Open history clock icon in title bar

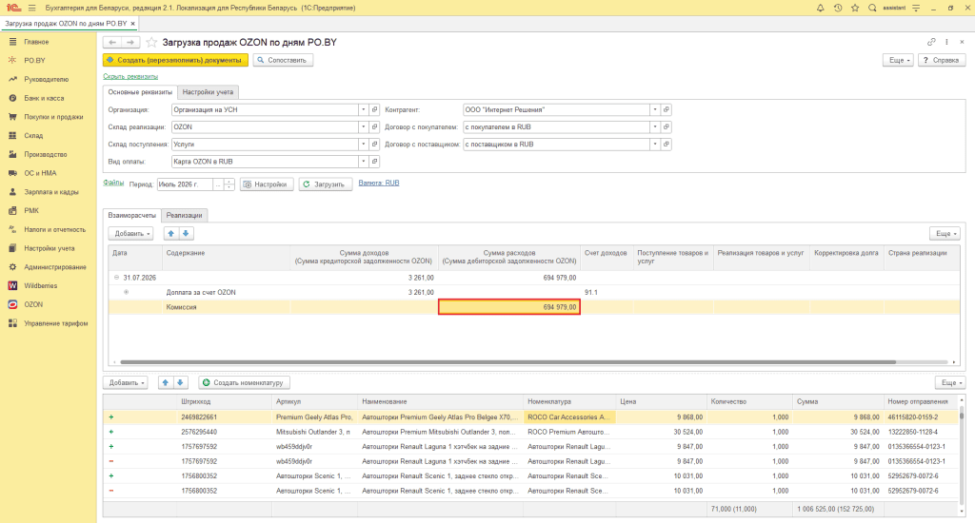(x=838, y=8)
